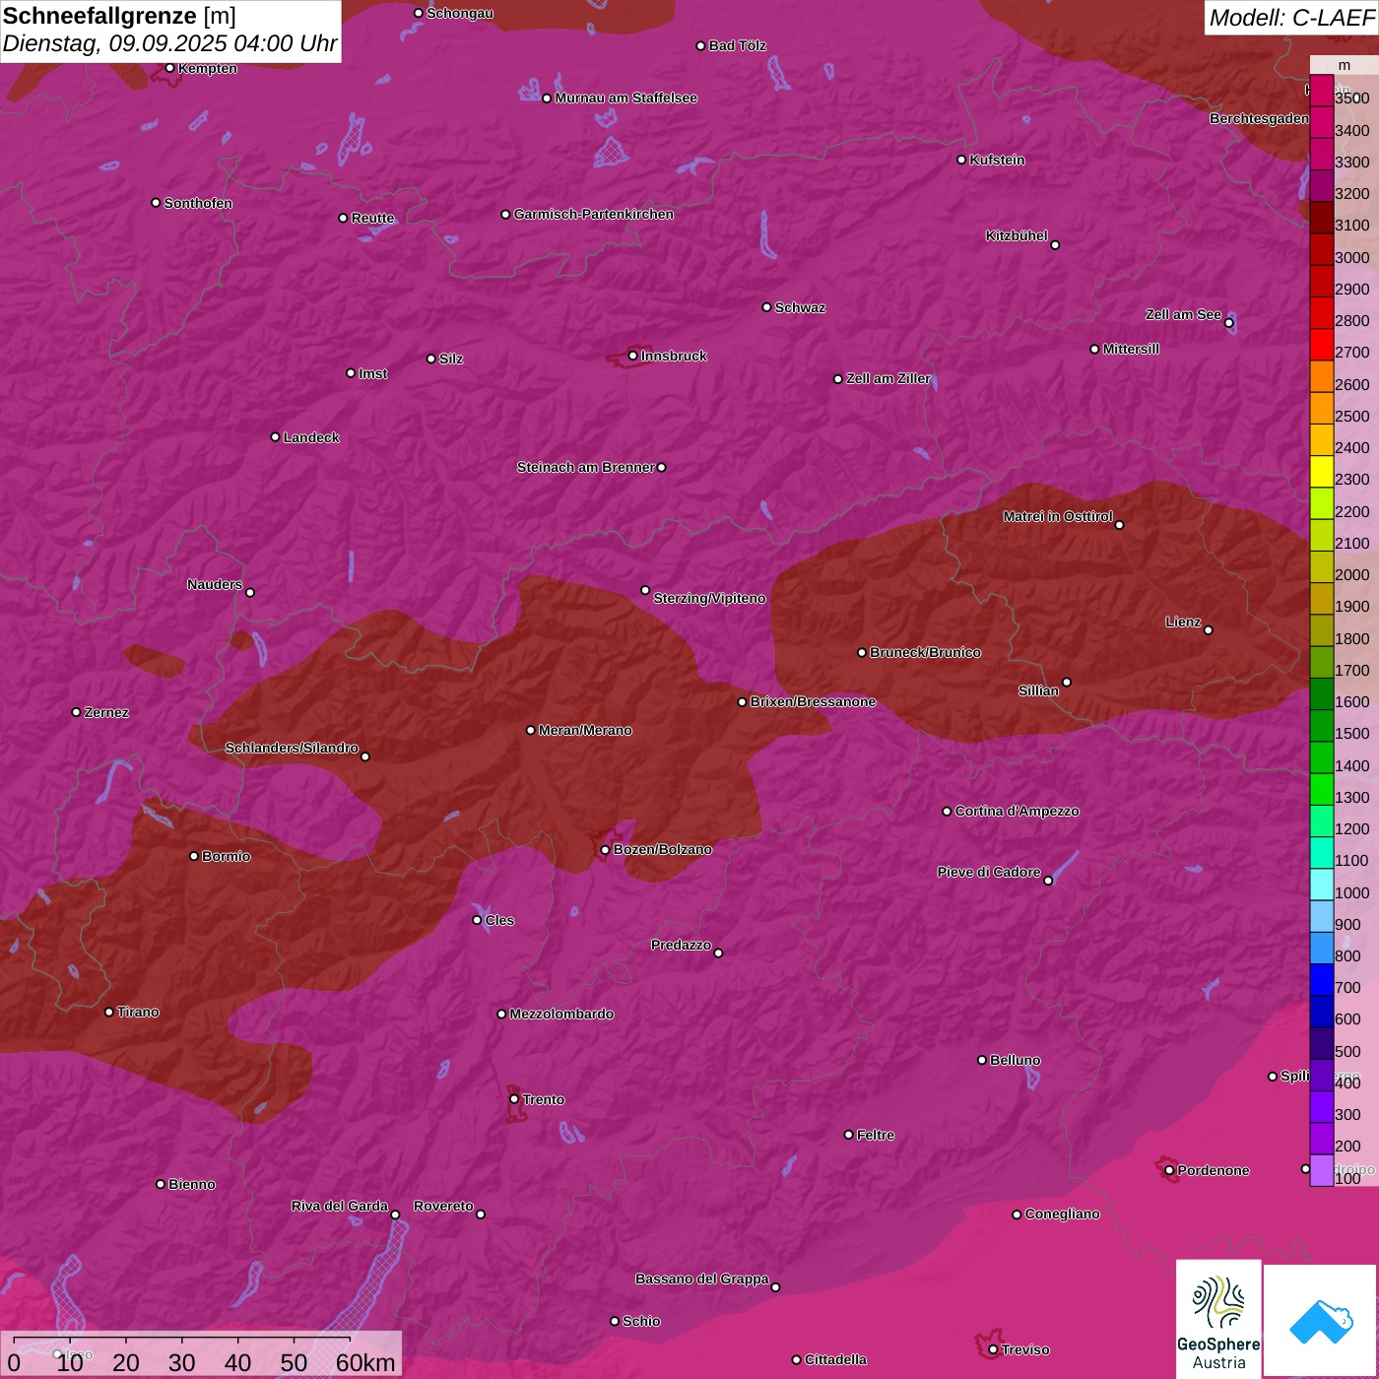Click the Schio town label
Screen dimensions: 1379x1379
pos(641,1321)
